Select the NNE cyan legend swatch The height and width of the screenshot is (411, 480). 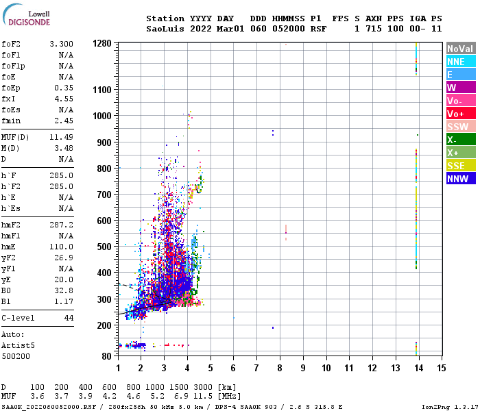click(x=461, y=62)
